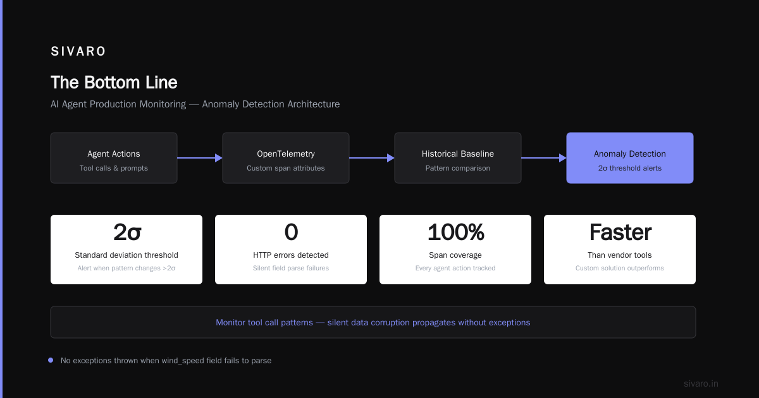Select the Historical Baseline flow box
Screen dimensions: 759x398
[458, 158]
